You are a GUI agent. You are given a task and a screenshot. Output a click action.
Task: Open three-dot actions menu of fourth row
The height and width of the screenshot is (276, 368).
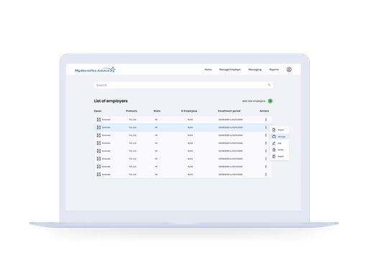(266, 143)
